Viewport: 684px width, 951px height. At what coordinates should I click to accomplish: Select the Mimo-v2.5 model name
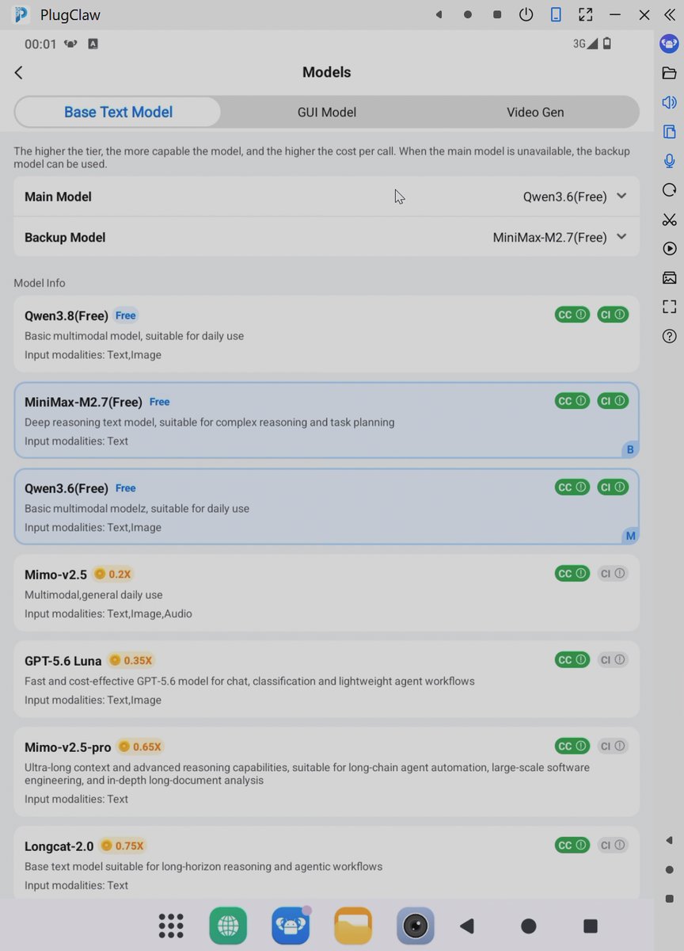55,575
